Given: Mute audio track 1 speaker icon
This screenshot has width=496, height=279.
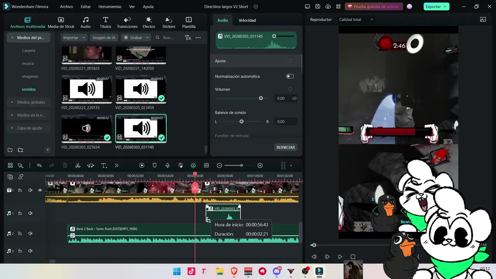Looking at the screenshot, I should coord(30,213).
